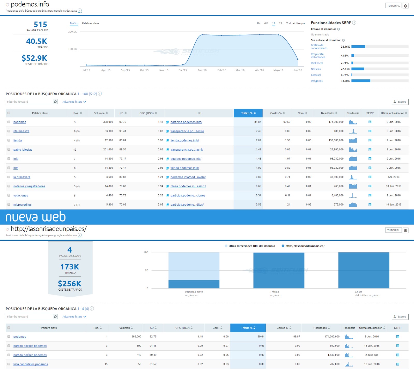Click Imágenes percentage bar in SERP features
The height and width of the screenshot is (369, 414).
coord(380,81)
